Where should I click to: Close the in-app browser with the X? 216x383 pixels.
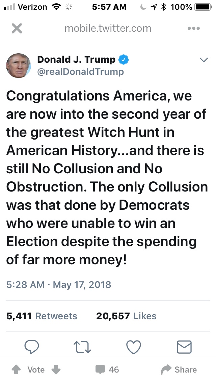[17, 29]
